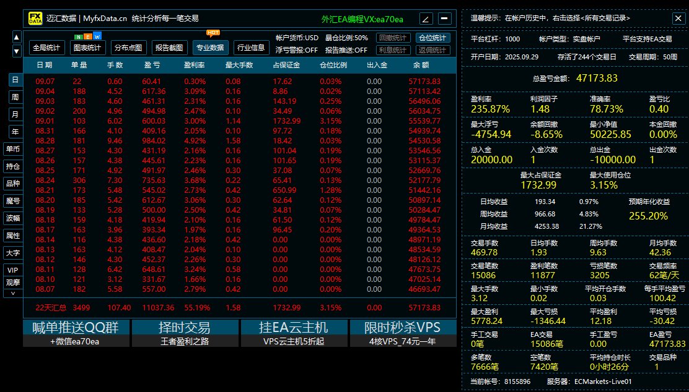Toggle 返佣统计 button
689x392 pixels.
(x=432, y=50)
